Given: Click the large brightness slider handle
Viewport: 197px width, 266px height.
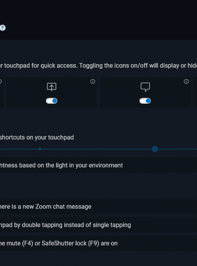Looking at the screenshot, I should click(155, 149).
